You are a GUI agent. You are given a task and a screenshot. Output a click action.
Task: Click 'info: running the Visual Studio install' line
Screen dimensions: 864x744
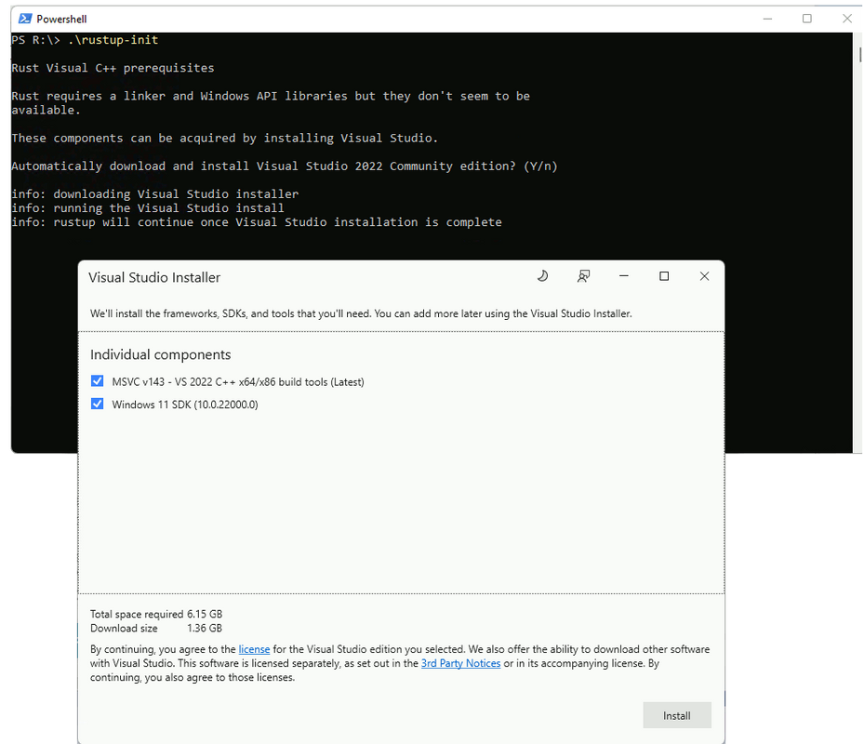click(x=148, y=207)
